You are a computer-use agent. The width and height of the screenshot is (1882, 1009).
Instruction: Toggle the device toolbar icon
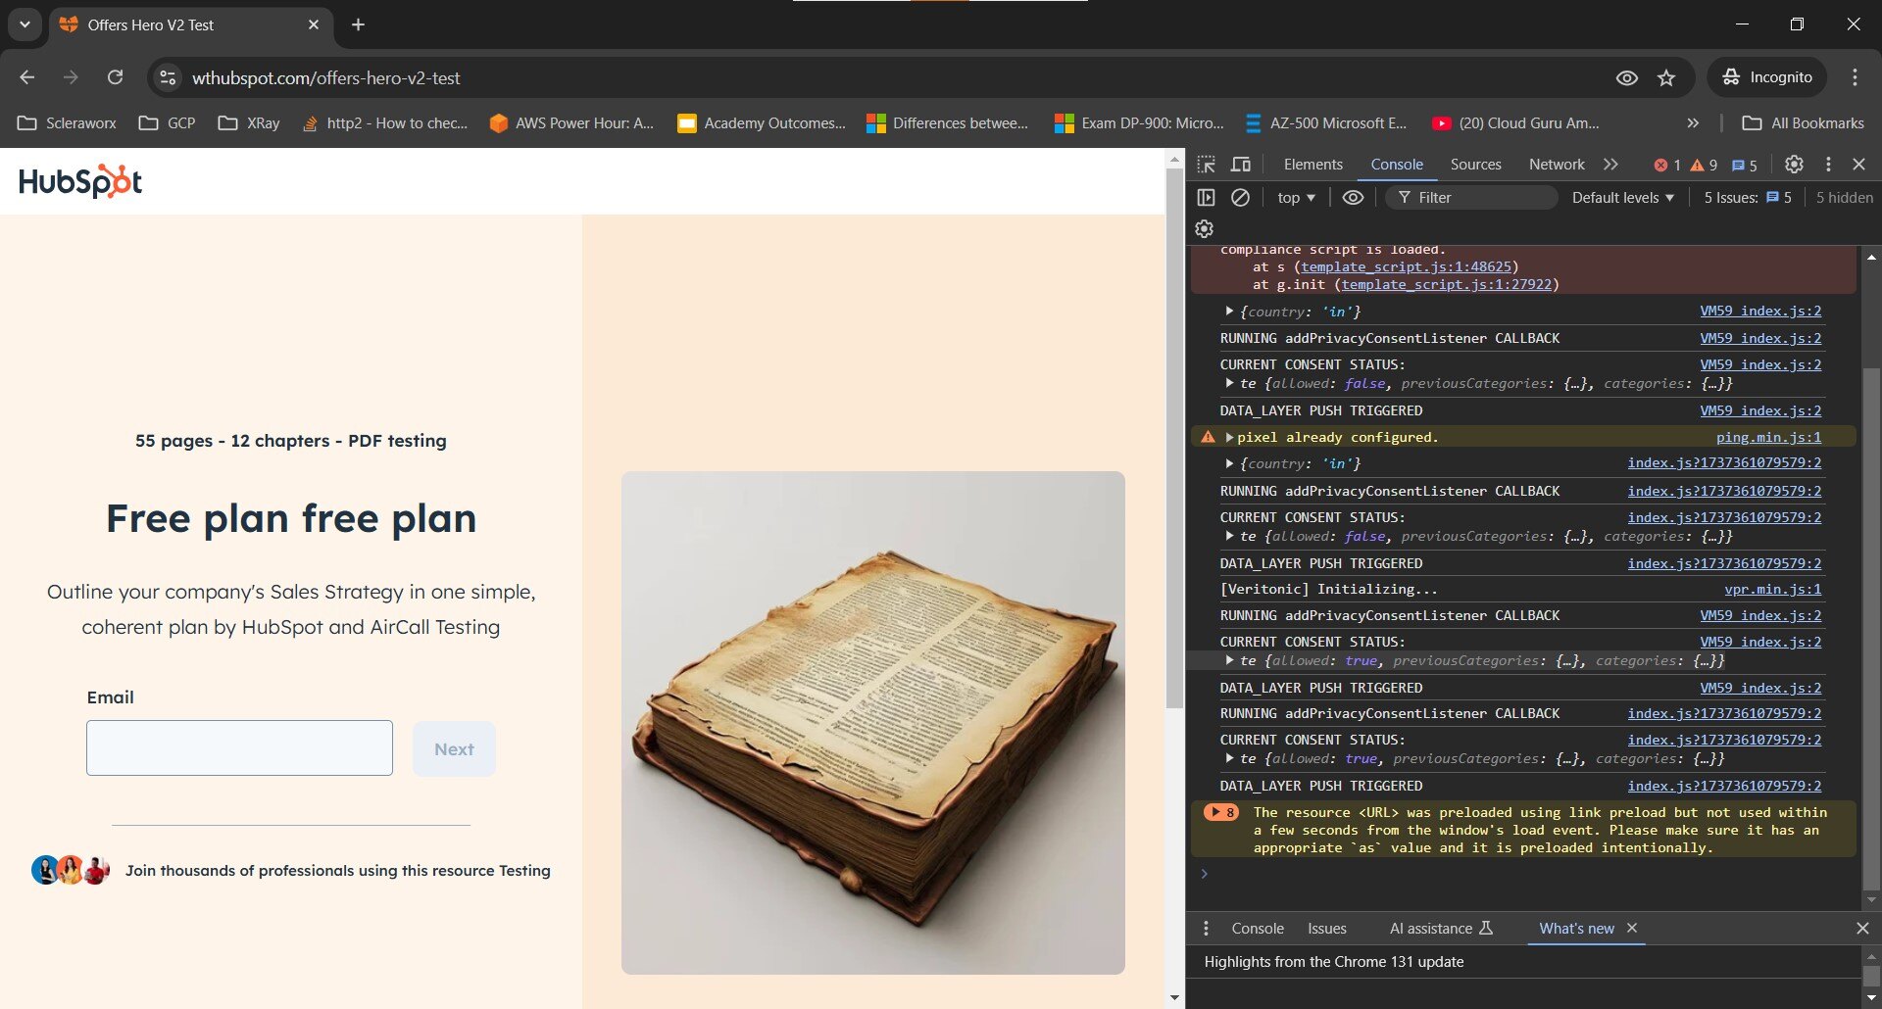1241,165
